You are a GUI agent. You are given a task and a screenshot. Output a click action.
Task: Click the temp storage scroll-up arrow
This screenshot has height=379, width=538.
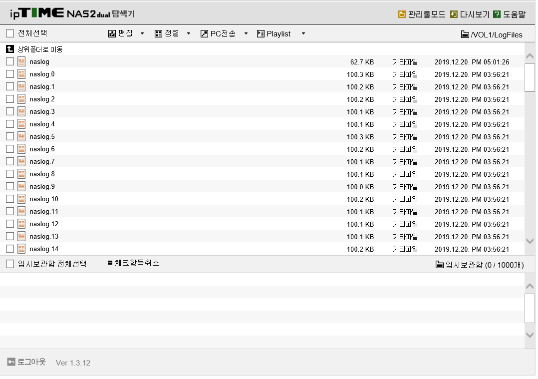coord(530,286)
